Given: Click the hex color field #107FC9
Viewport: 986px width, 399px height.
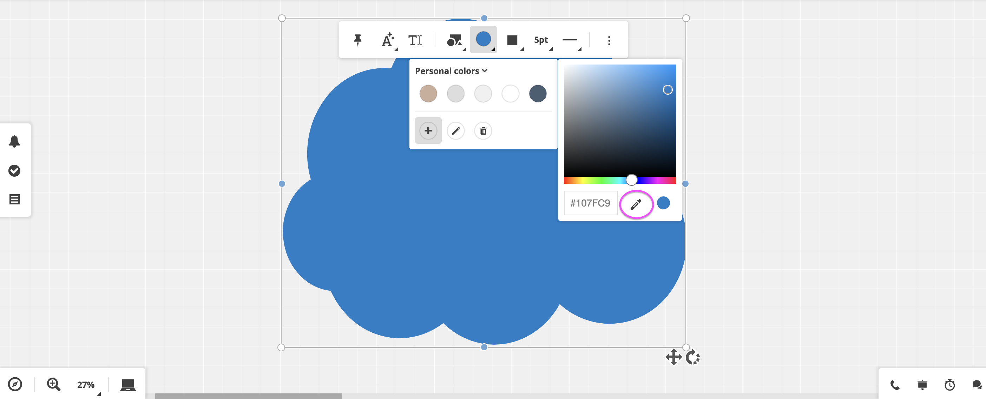Looking at the screenshot, I should 590,203.
